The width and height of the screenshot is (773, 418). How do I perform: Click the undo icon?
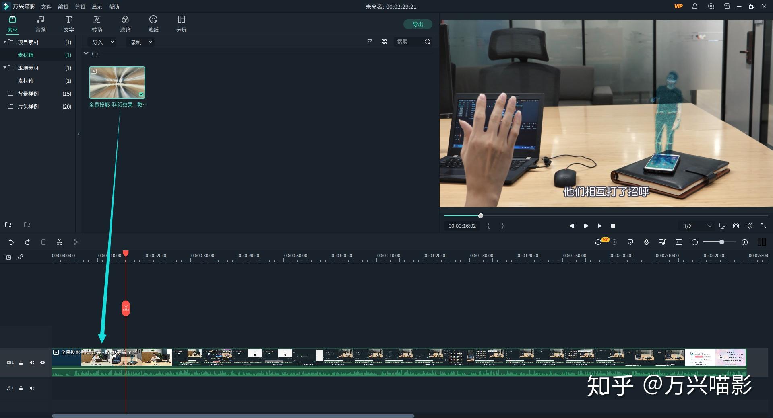11,242
